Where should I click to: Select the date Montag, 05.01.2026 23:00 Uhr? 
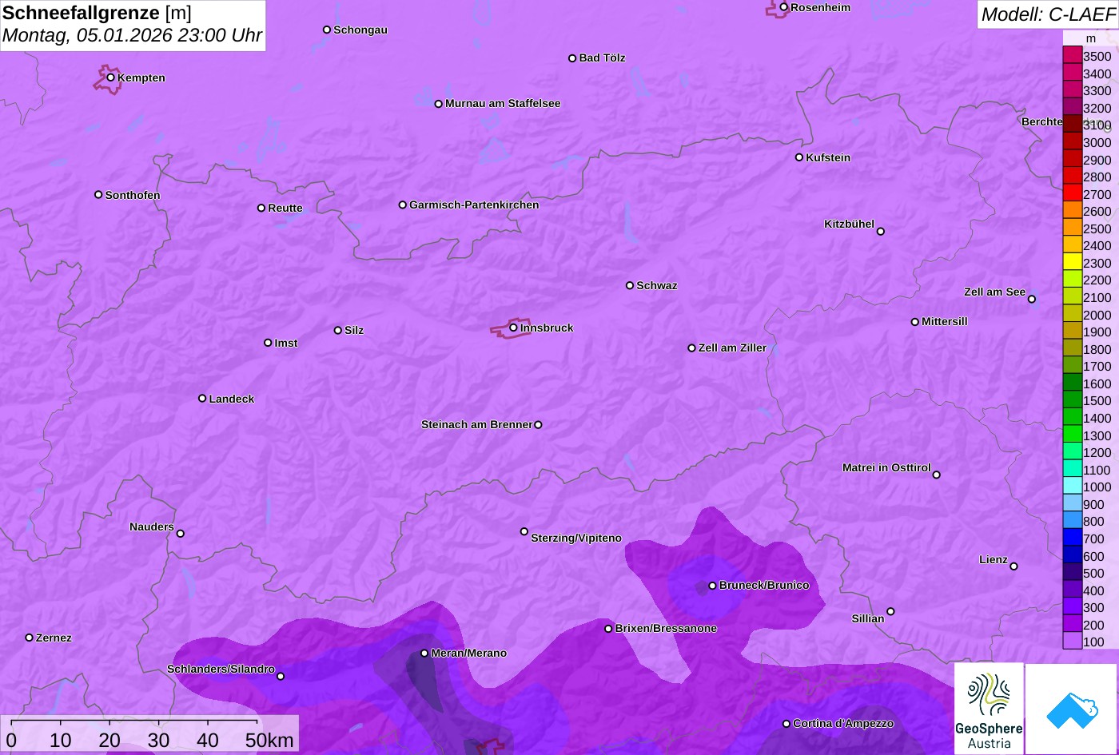click(132, 36)
